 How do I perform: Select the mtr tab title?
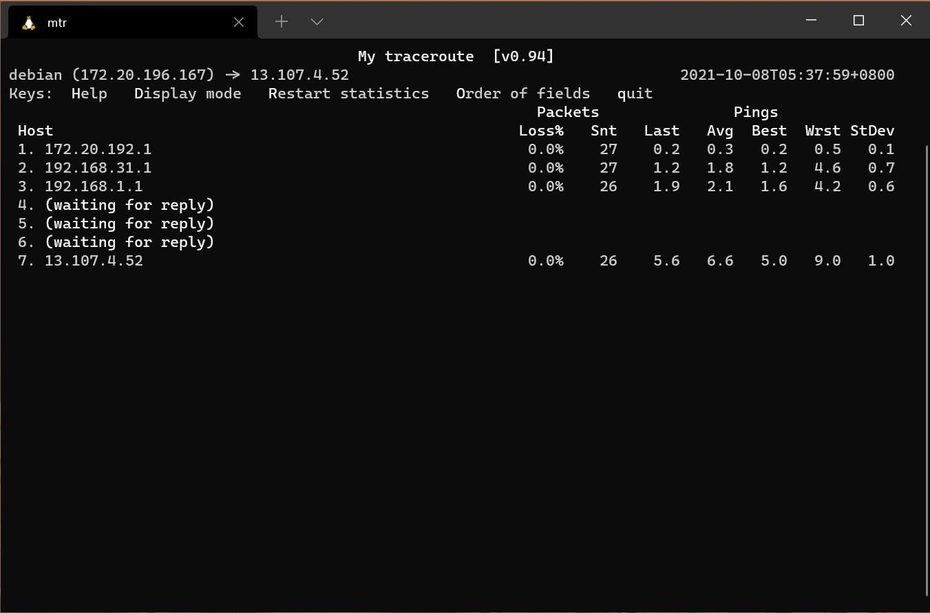tap(57, 23)
